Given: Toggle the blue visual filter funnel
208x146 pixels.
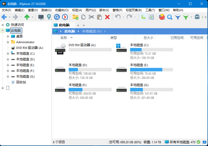Looking at the screenshot, I should coord(178,17).
